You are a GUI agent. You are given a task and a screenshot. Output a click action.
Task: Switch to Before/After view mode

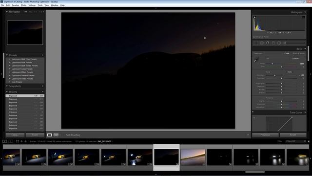56,135
